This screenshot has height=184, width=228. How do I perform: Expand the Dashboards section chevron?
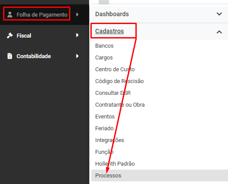pos(219,14)
